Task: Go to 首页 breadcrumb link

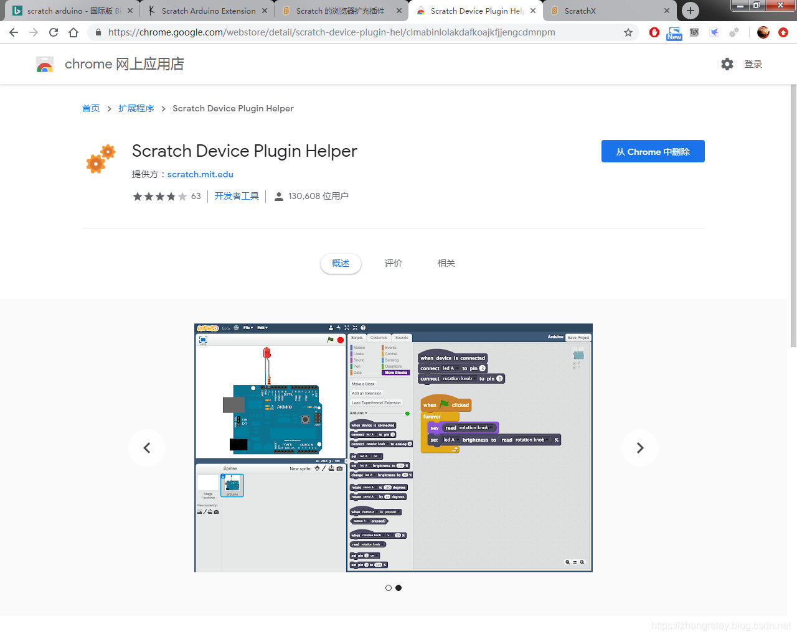Action: click(91, 108)
